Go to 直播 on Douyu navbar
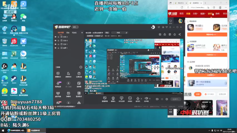The width and height of the screenshot is (237, 133). (188, 14)
